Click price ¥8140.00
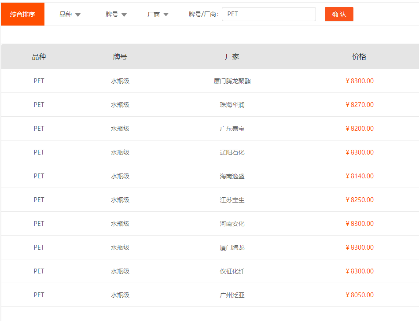 [x=360, y=176]
